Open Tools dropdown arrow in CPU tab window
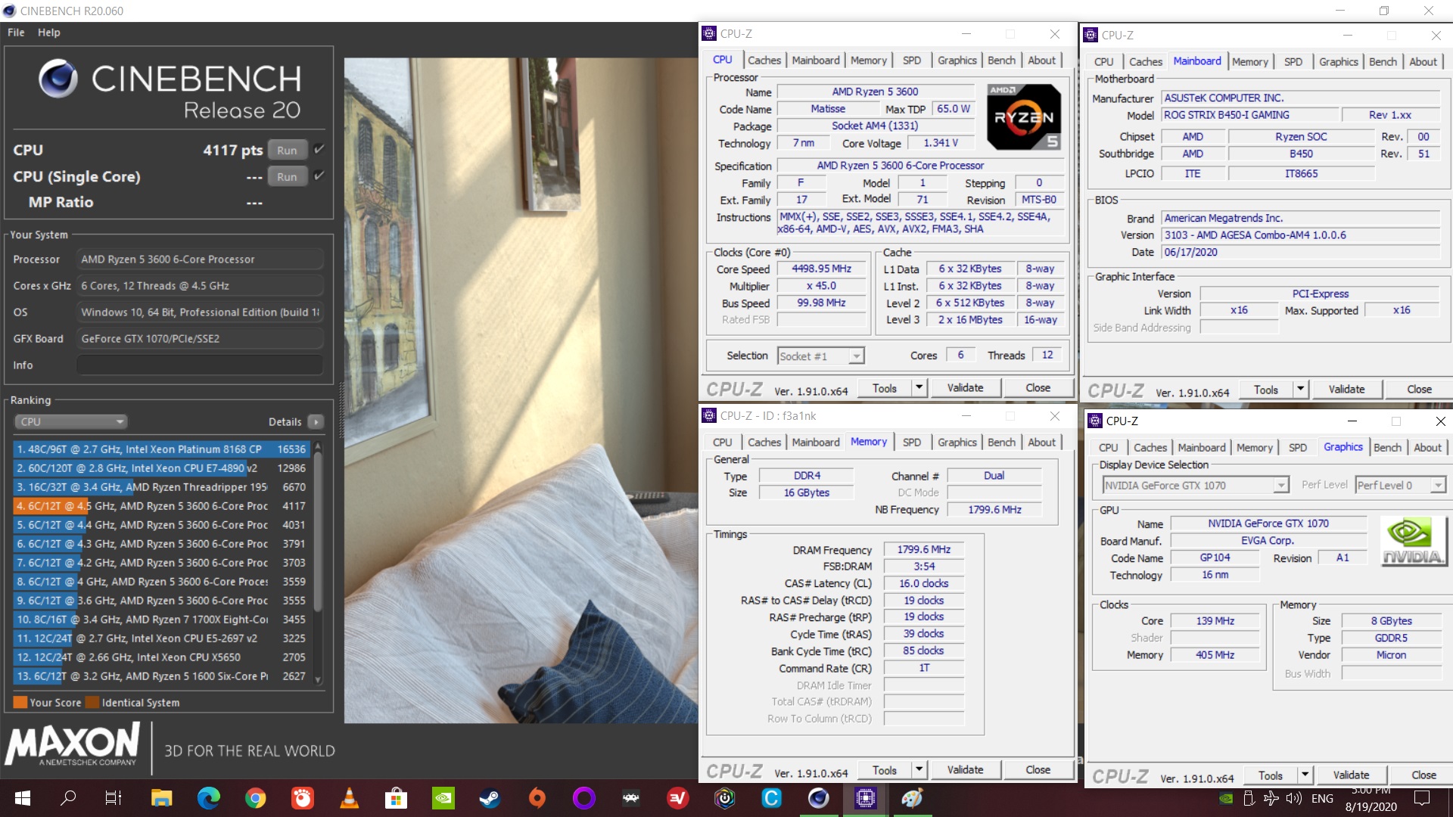The image size is (1453, 817). tap(919, 388)
